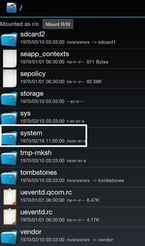Select the seapp_contexts file icon
This screenshot has height=246, width=145.
pos(10,58)
